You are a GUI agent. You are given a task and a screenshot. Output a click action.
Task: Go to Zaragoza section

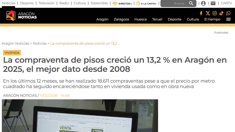tap(121, 19)
